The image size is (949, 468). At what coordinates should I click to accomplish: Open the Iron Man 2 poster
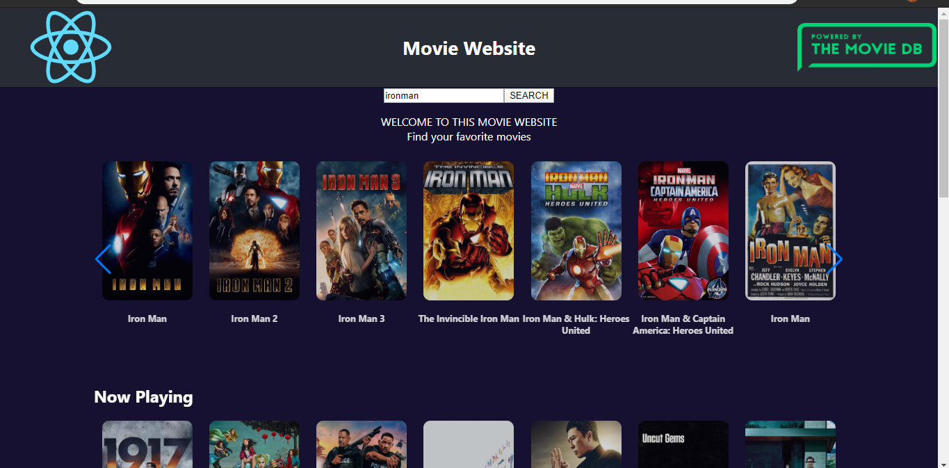(254, 231)
